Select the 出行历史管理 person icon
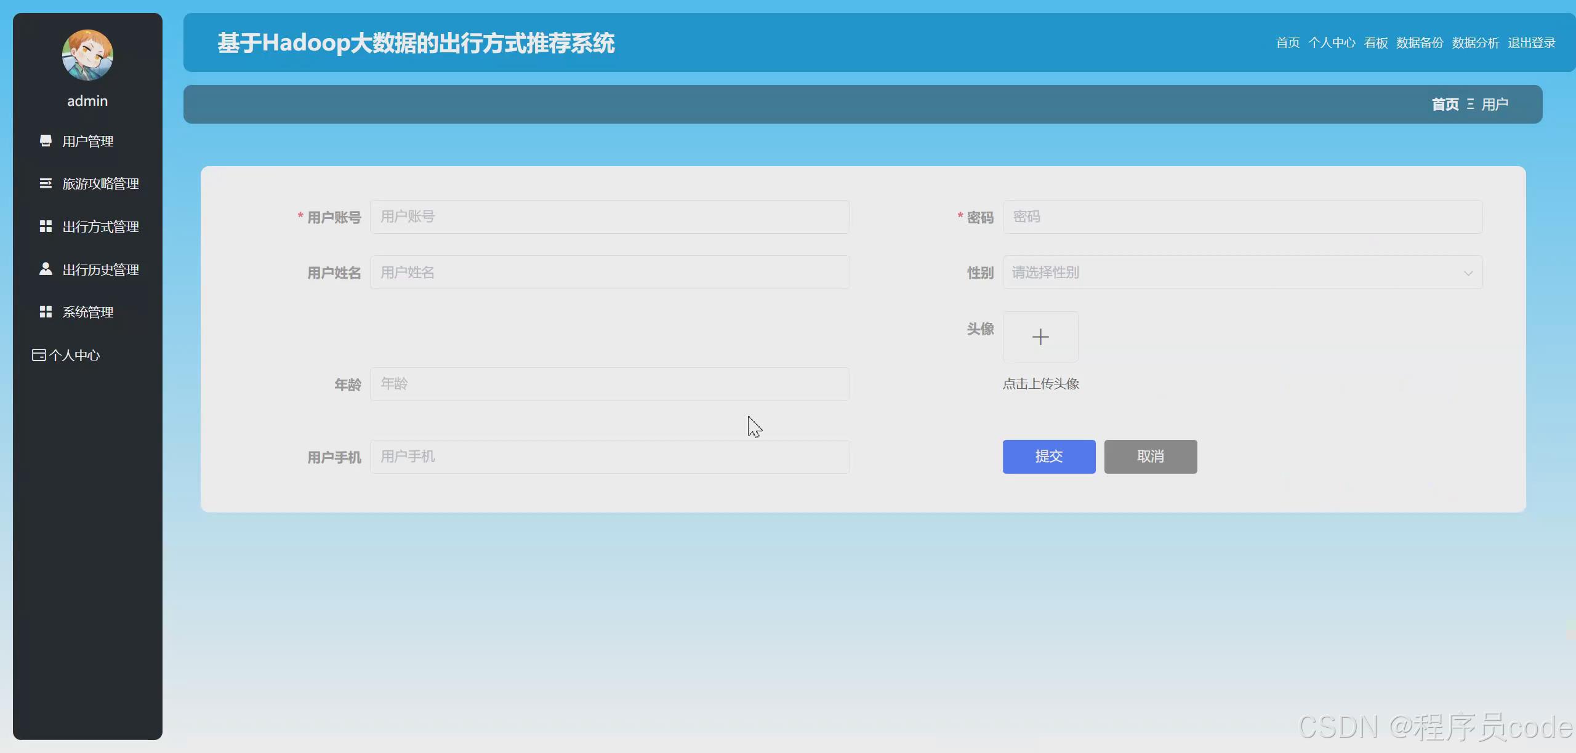 (x=46, y=269)
